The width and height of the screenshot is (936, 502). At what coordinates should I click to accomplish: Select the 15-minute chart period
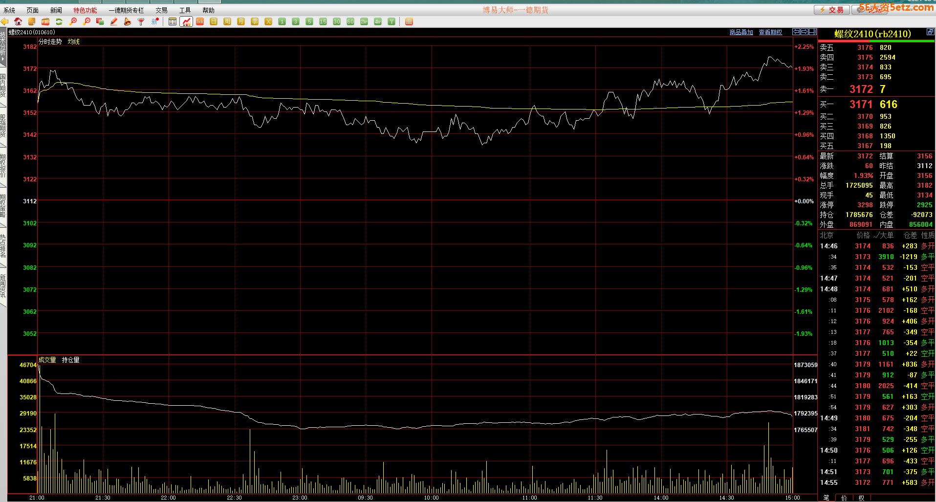pos(323,22)
